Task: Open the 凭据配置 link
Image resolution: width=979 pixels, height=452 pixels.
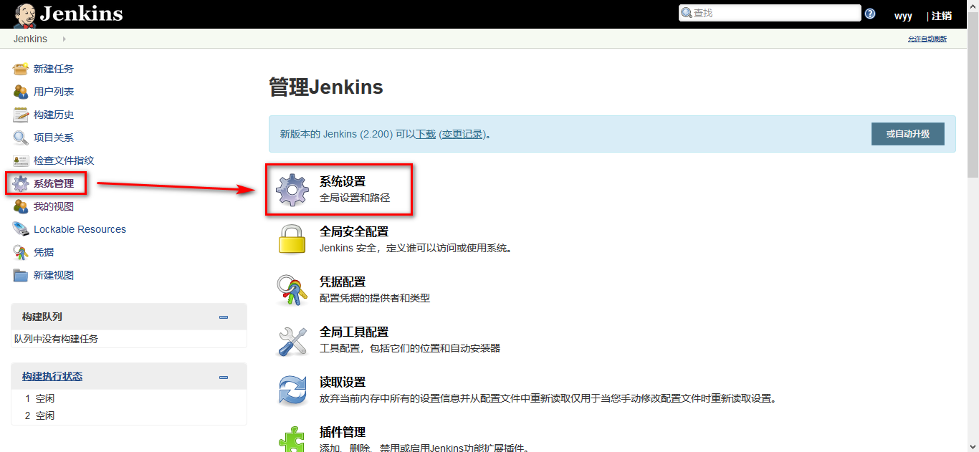Action: coord(343,282)
